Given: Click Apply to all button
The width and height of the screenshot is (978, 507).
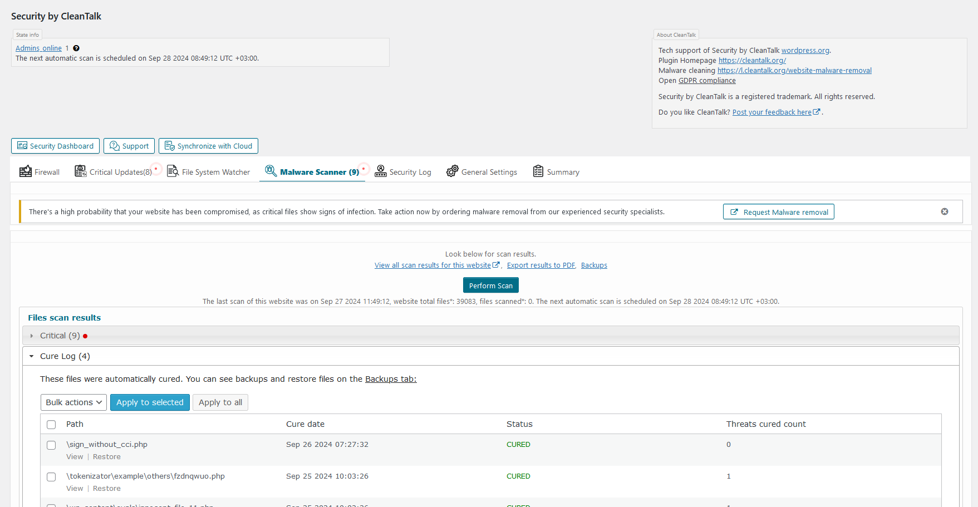Looking at the screenshot, I should click(x=220, y=402).
